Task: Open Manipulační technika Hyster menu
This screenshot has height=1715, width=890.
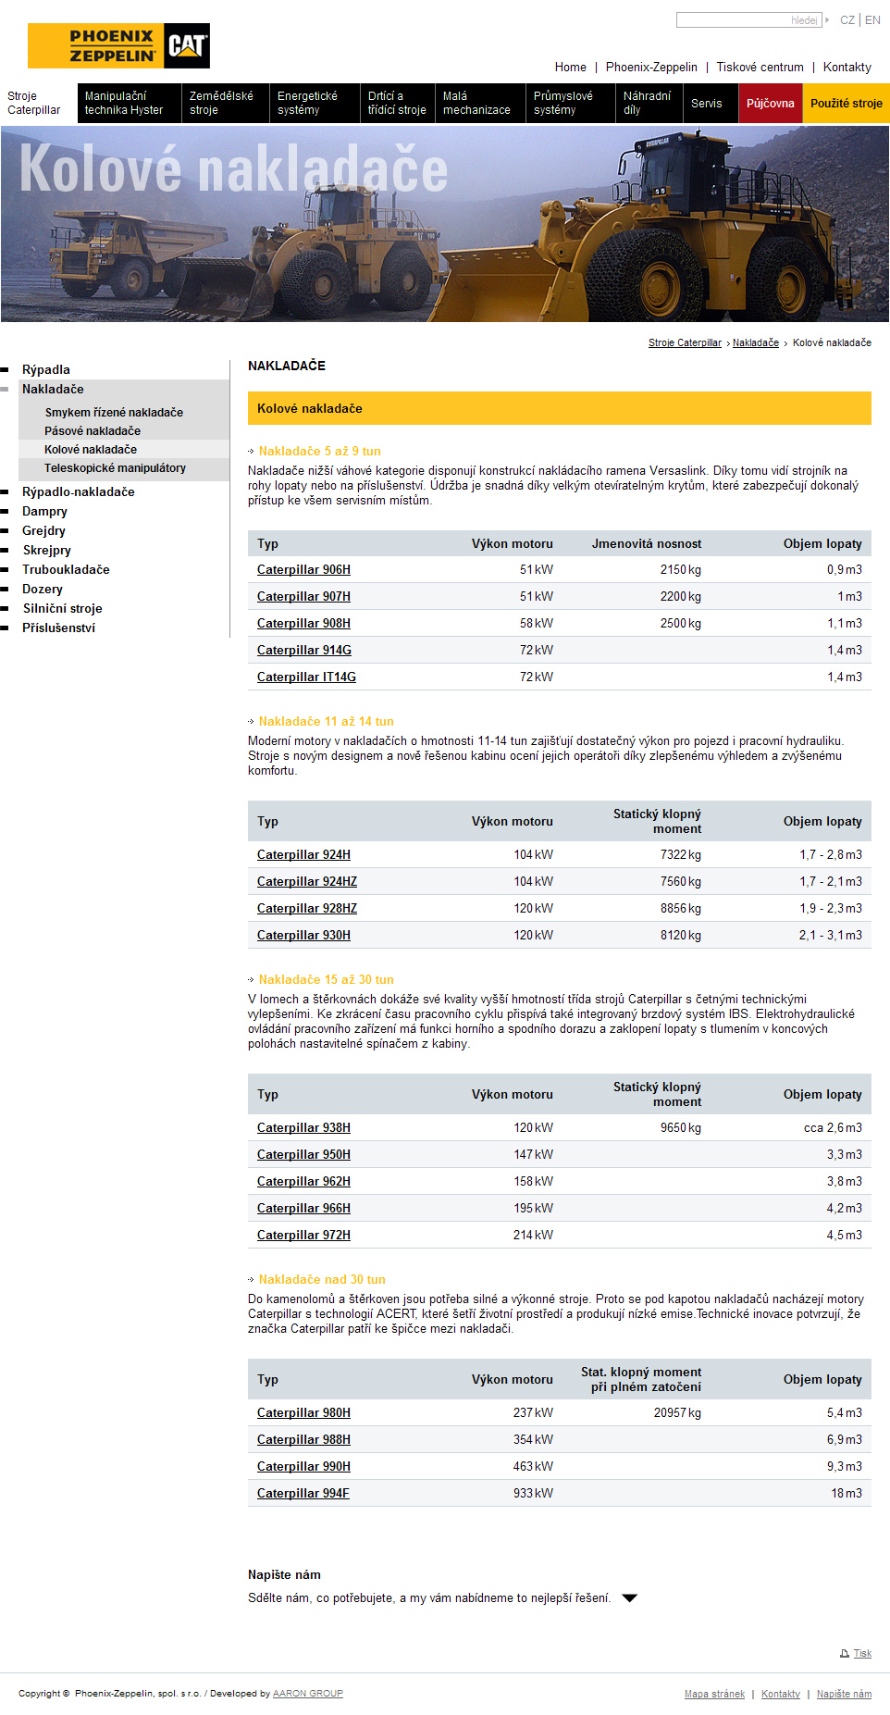Action: pos(129,103)
